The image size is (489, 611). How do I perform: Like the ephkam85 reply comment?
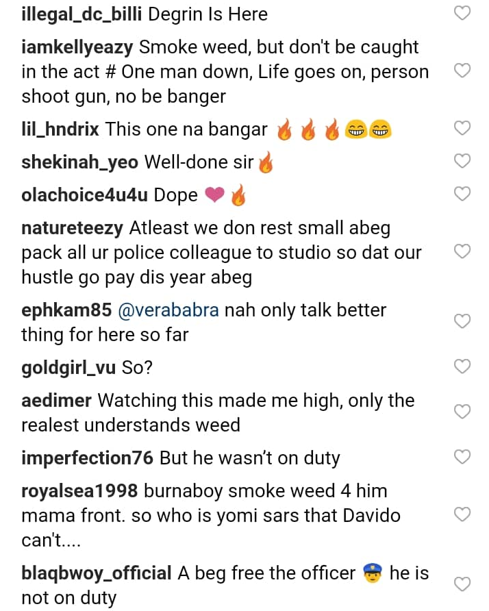[x=463, y=321]
